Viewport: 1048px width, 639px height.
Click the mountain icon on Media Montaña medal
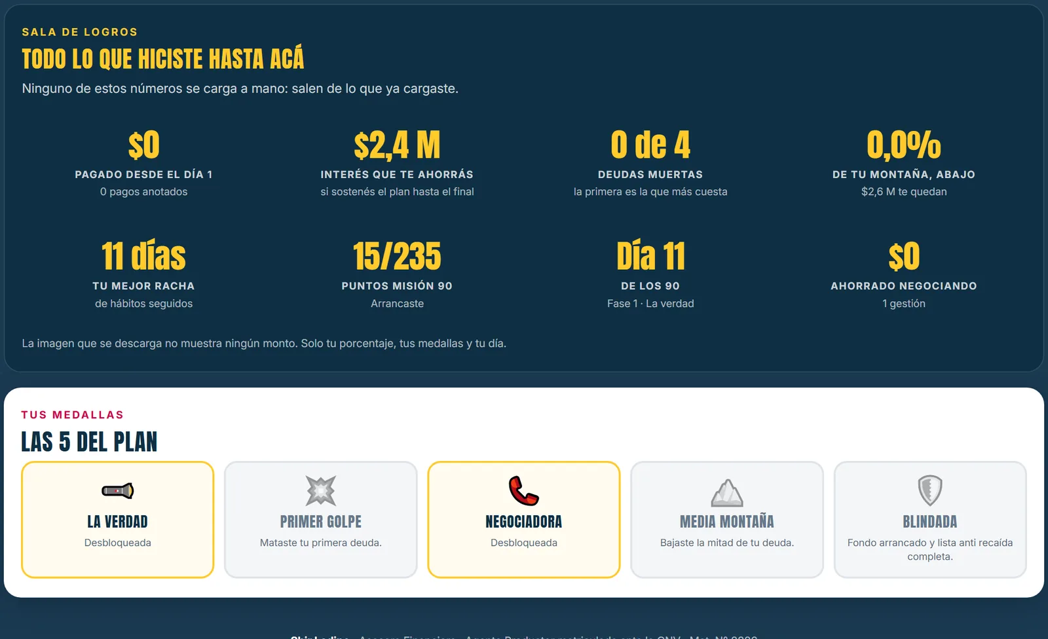click(x=727, y=492)
